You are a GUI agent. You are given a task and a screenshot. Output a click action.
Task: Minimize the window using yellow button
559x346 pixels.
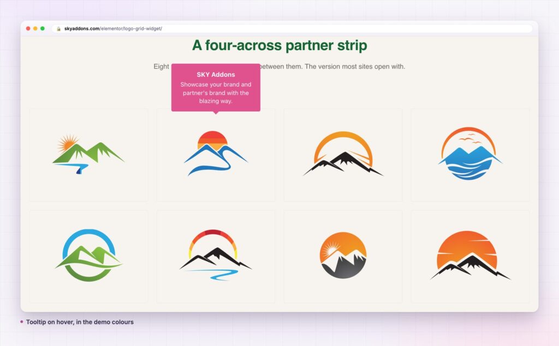pyautogui.click(x=35, y=28)
